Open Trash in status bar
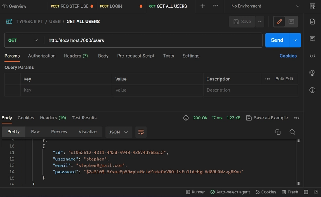 coord(290,192)
